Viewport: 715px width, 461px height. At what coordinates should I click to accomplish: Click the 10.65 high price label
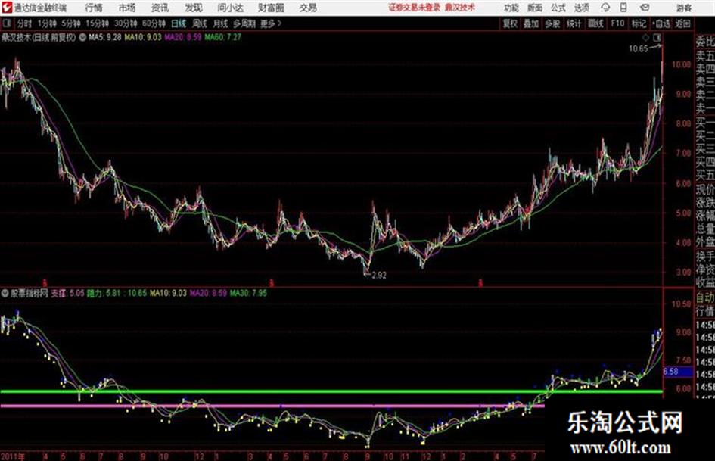[x=638, y=48]
